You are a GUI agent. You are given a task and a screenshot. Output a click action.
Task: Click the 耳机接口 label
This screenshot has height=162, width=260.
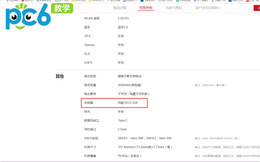point(90,130)
